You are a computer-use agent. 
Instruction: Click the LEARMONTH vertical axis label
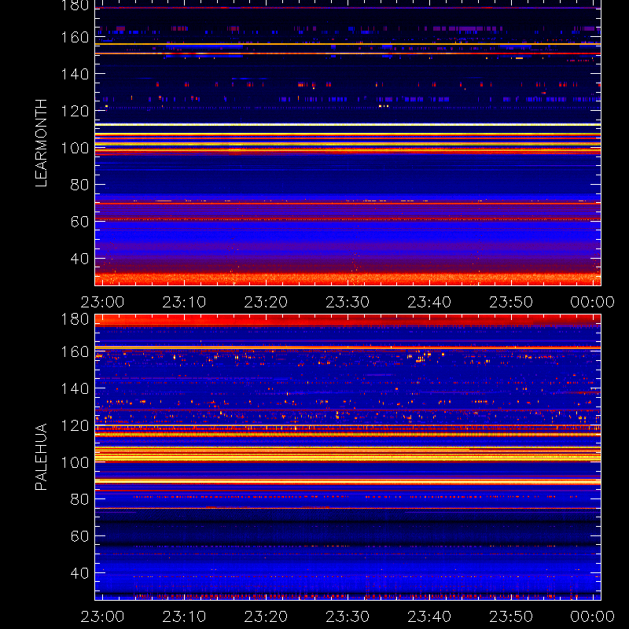pos(42,143)
